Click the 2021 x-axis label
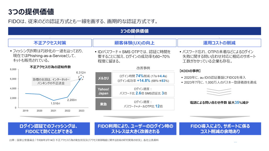 coord(53,111)
